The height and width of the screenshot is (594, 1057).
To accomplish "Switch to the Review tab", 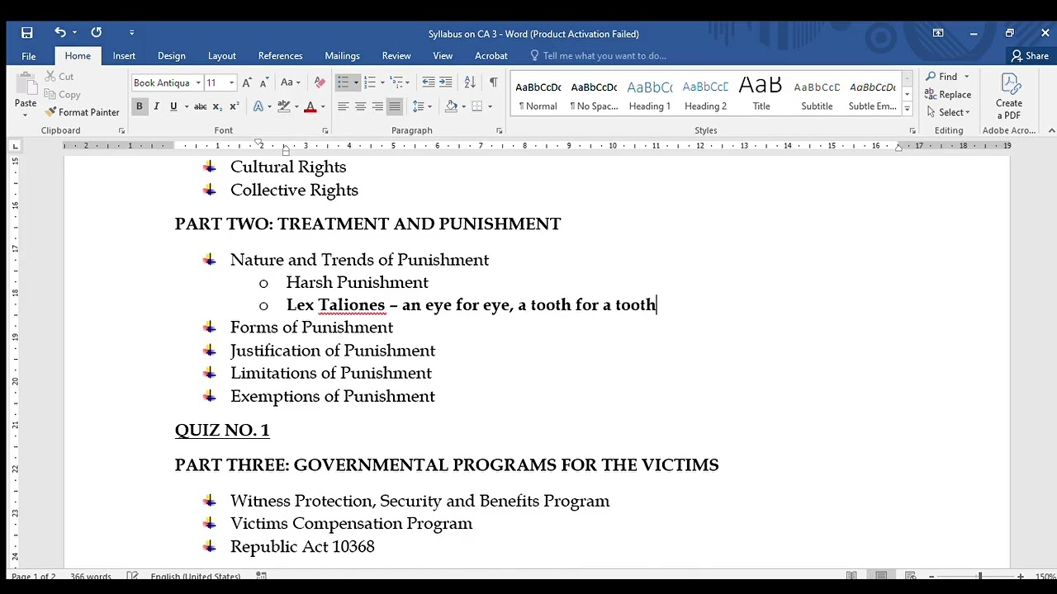I will (x=396, y=56).
